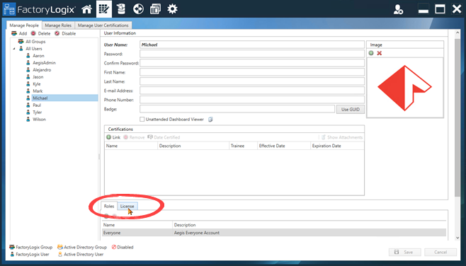Click Show Attachments
Image resolution: width=466 pixels, height=266 pixels.
pos(342,137)
